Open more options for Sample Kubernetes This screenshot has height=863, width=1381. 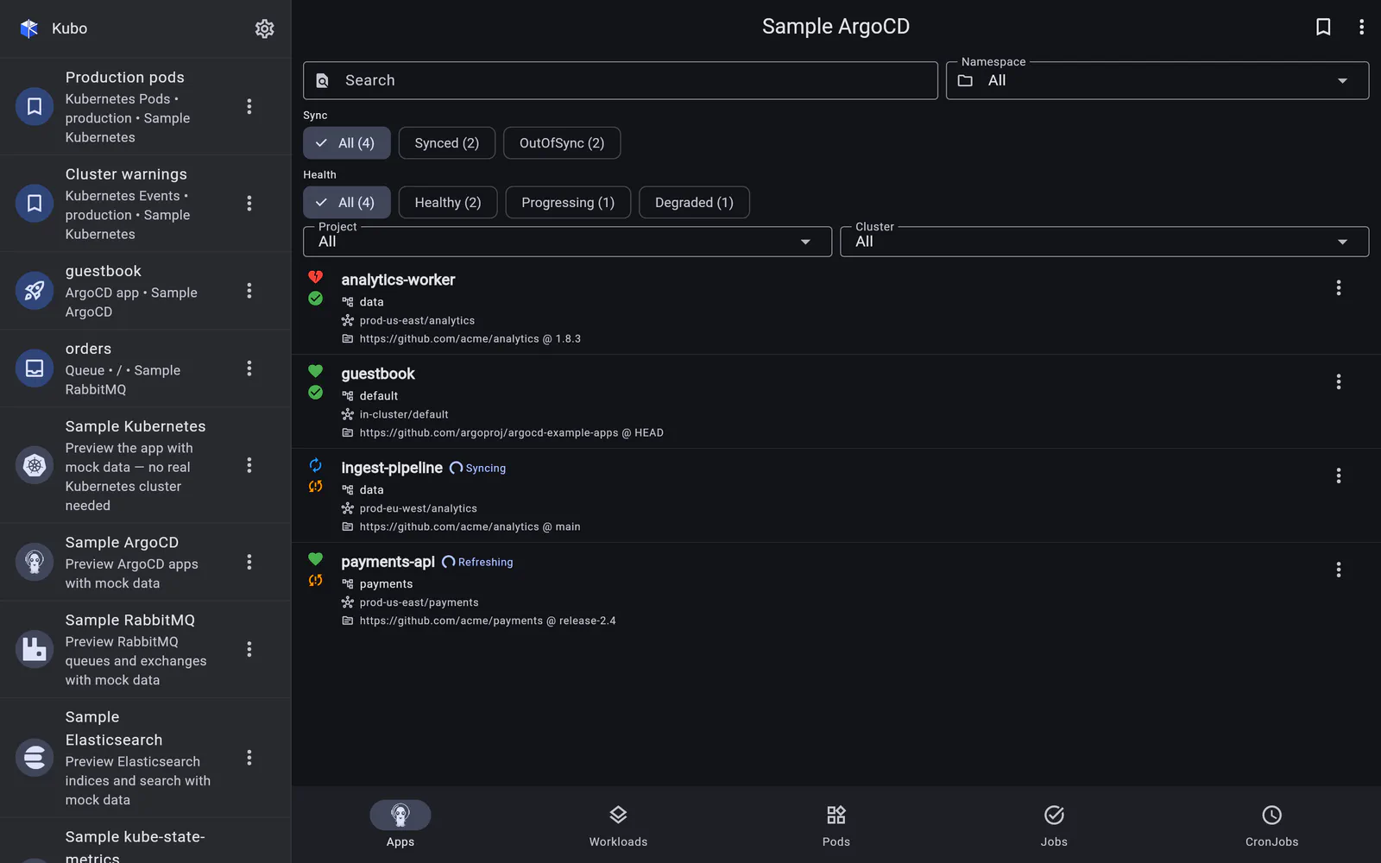249,465
